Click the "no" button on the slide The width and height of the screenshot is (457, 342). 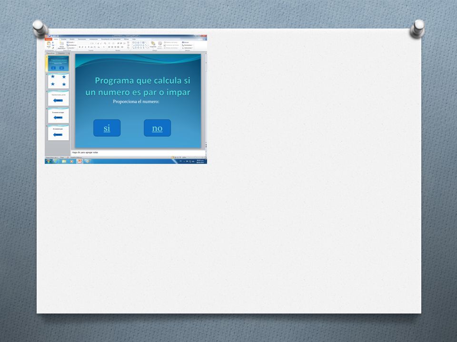coord(158,128)
